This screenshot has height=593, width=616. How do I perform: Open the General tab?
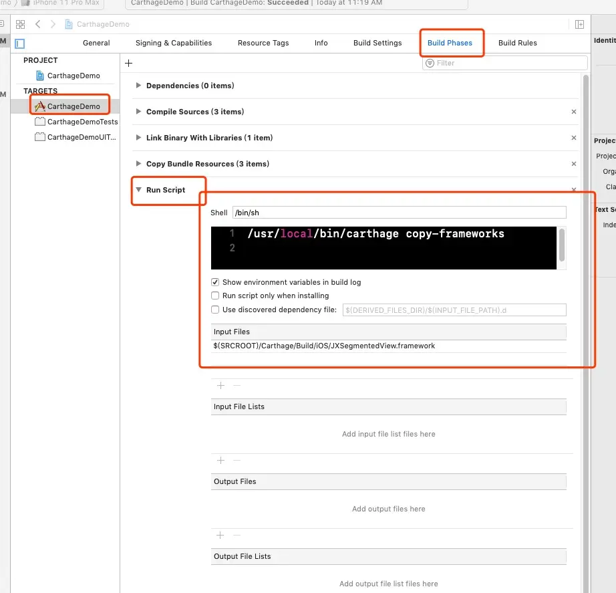[96, 43]
